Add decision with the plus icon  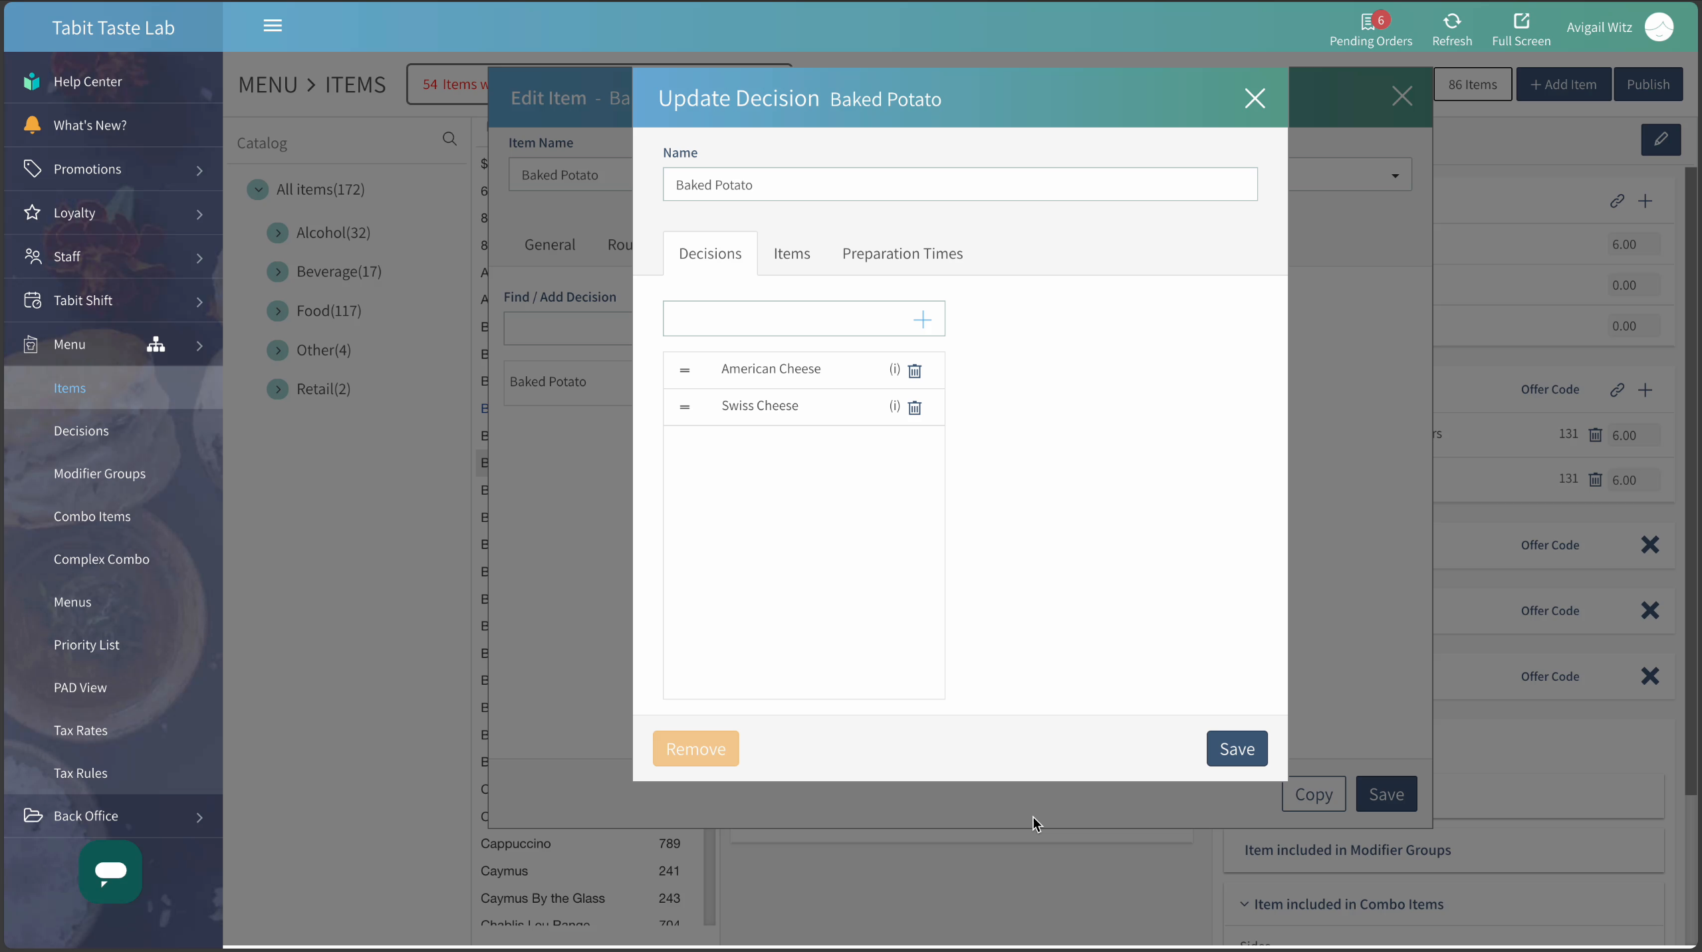click(x=922, y=320)
